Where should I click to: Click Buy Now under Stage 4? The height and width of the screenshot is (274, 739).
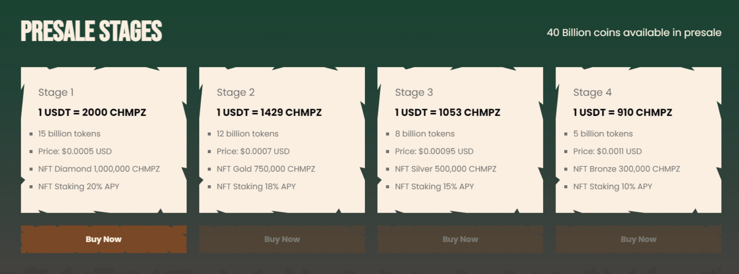(639, 239)
